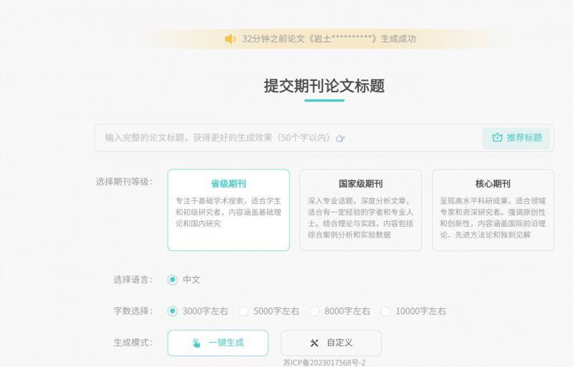
Task: Select 自定义 generation mode
Action: (x=331, y=343)
